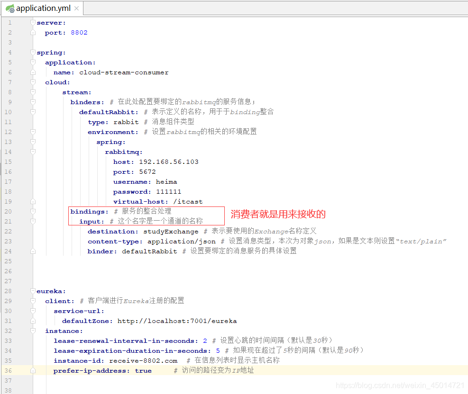Fold the client section on line 29

[x=33, y=301]
